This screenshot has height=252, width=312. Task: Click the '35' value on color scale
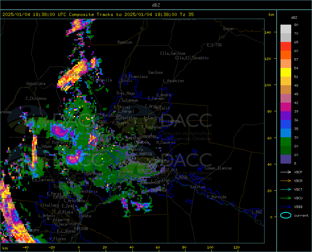(x=296, y=129)
